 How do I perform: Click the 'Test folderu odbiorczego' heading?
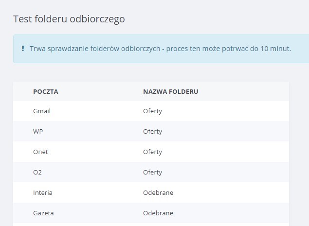click(x=69, y=19)
